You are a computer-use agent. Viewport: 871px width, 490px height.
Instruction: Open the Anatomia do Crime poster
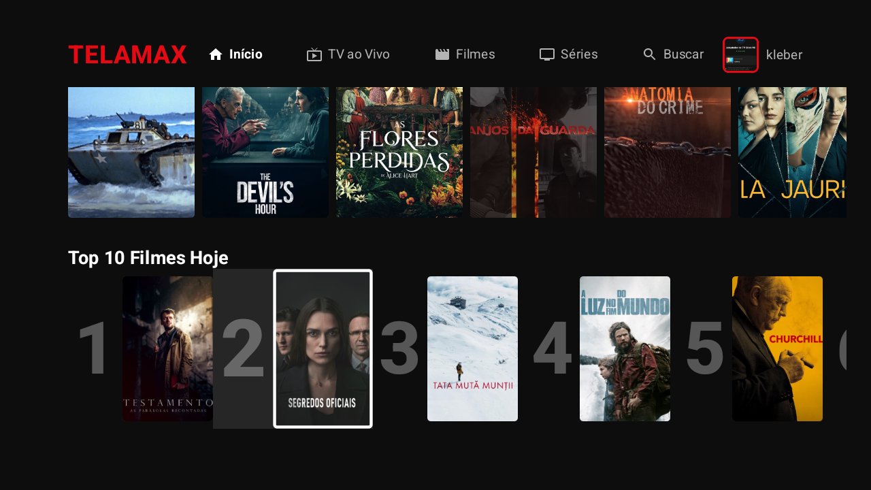pos(668,152)
